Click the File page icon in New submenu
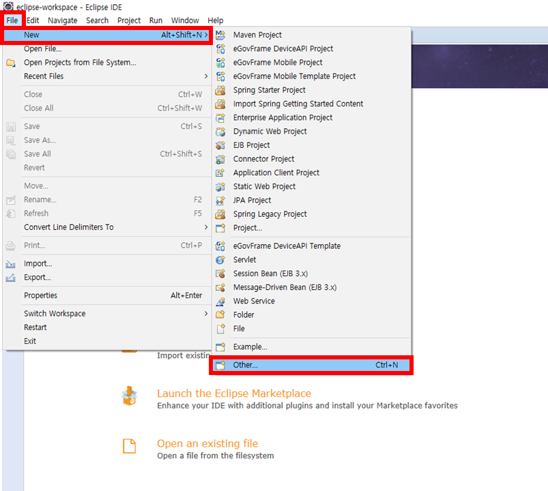548x491 pixels. coord(220,329)
